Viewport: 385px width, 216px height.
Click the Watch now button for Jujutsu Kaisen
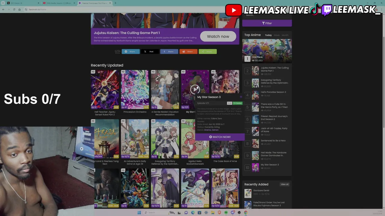218,36
